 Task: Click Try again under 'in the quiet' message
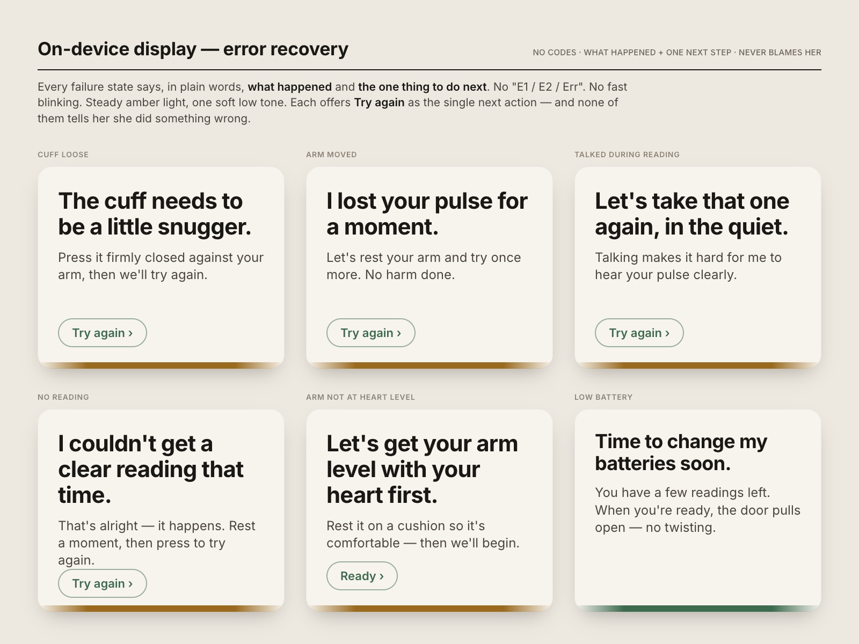[x=639, y=333]
